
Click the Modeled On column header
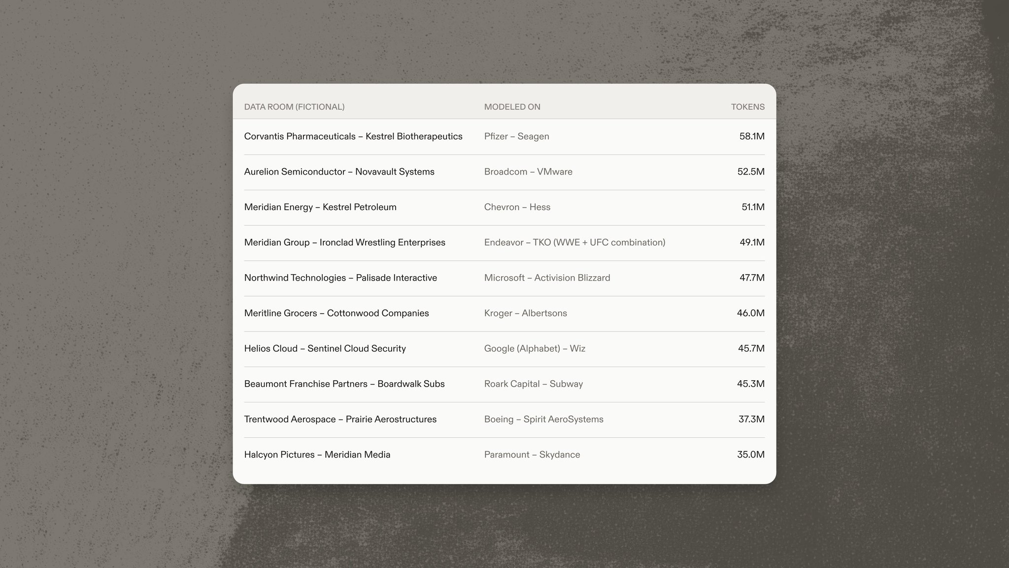pyautogui.click(x=512, y=107)
